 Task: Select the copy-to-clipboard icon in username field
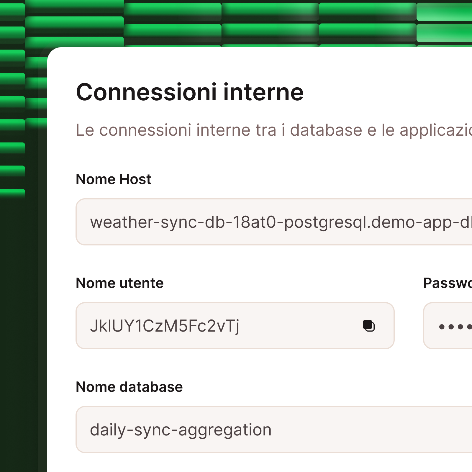pos(369,326)
